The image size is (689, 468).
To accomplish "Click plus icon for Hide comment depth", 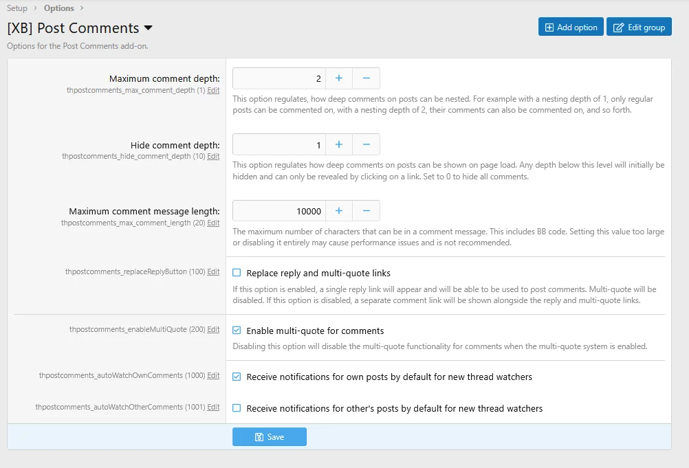I will pos(338,144).
